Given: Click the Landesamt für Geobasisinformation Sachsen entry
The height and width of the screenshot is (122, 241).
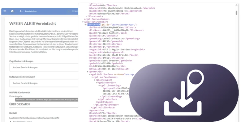Looking at the screenshot, I should [34, 118].
